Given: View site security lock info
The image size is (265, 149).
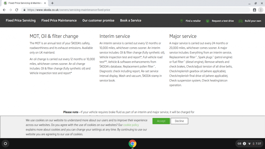Looking at the screenshot, I should coord(24,10).
